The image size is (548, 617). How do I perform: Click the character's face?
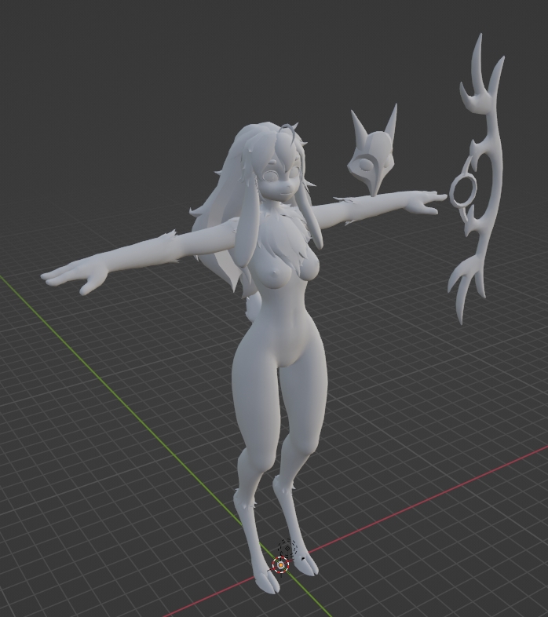(280, 179)
